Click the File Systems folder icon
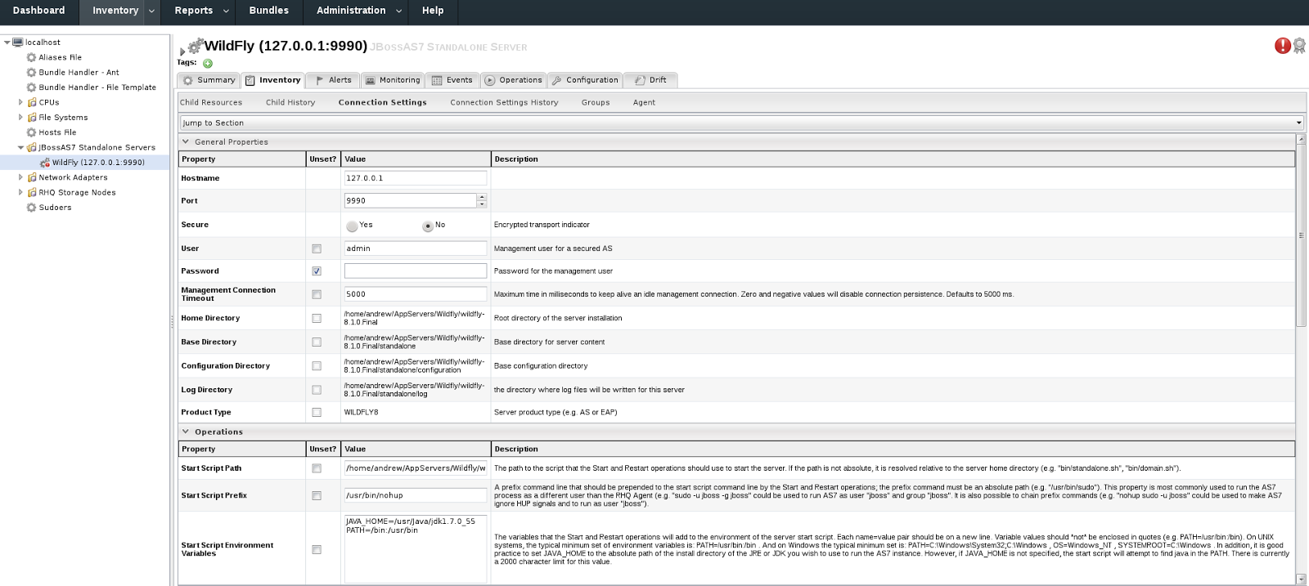Image resolution: width=1309 pixels, height=586 pixels. (32, 117)
